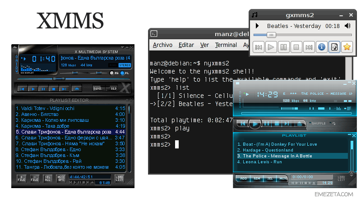Open gxmms2 playlist icon
The height and width of the screenshot is (203, 361).
(334, 47)
